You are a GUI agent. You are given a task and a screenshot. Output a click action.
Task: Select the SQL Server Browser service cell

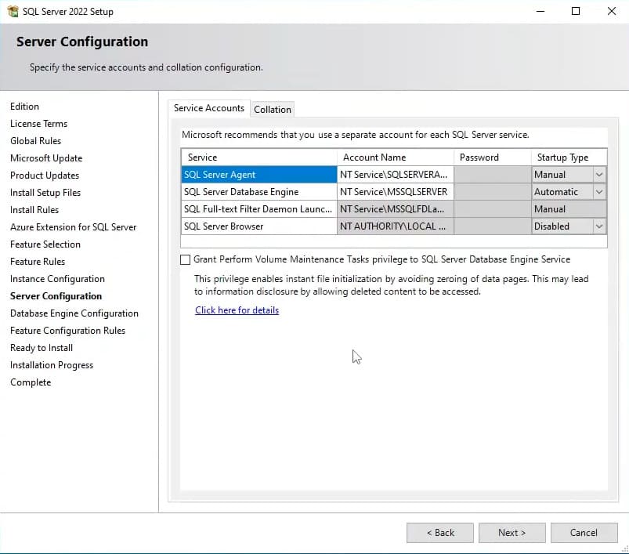258,226
